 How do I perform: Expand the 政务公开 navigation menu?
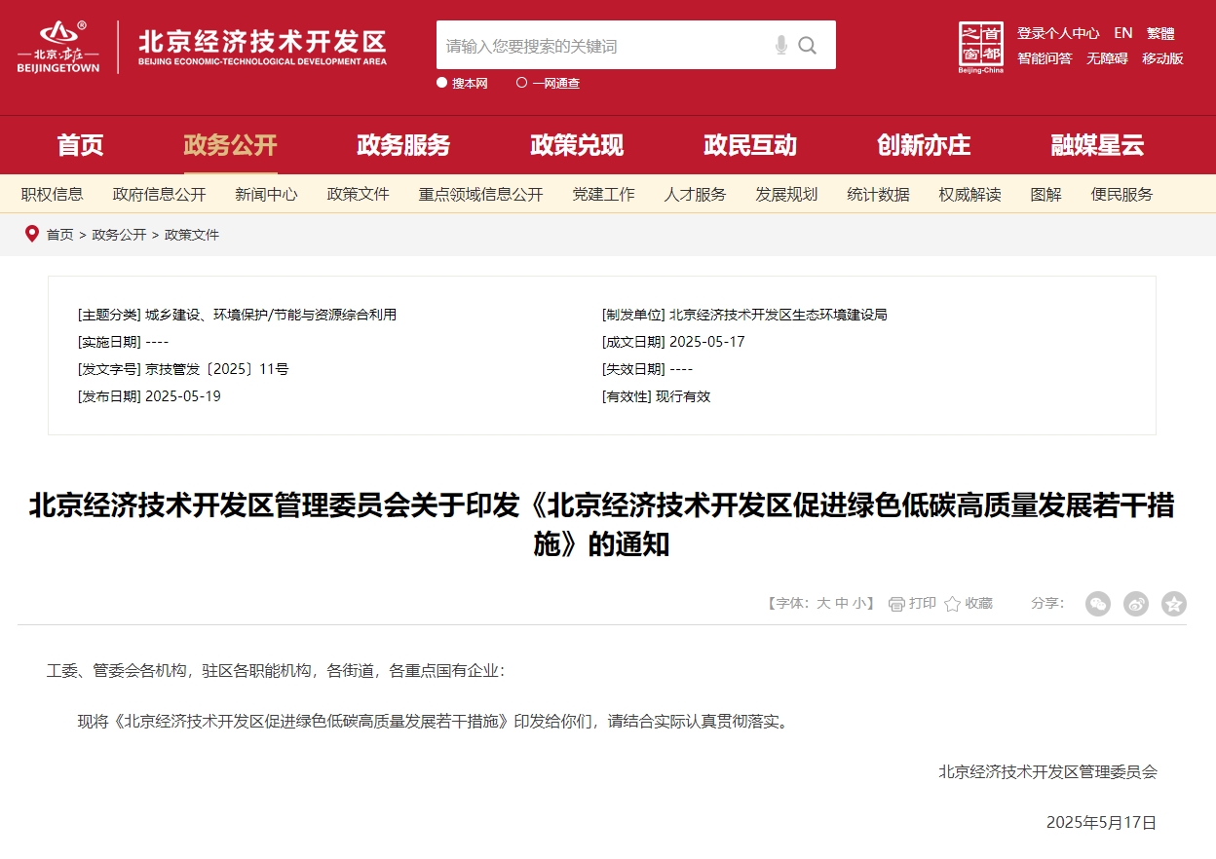tap(230, 144)
